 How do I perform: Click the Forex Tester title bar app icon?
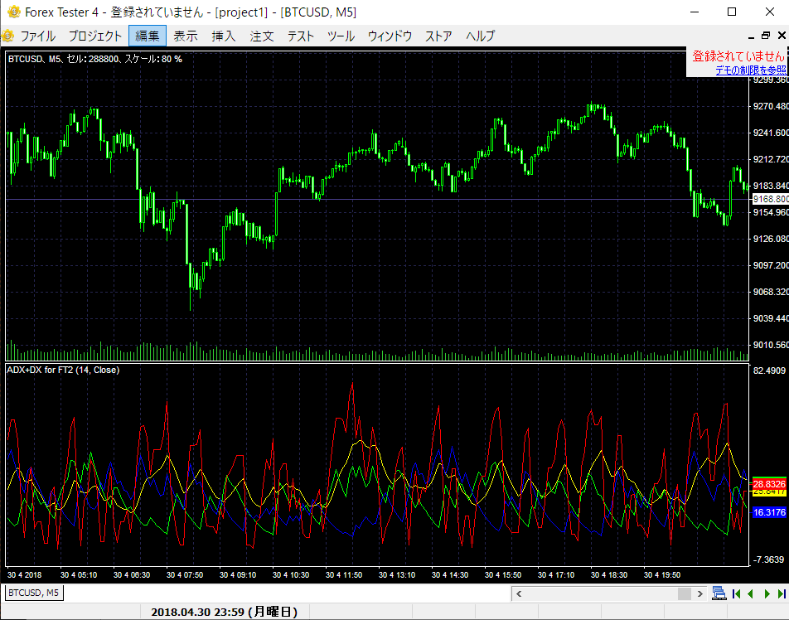point(13,12)
